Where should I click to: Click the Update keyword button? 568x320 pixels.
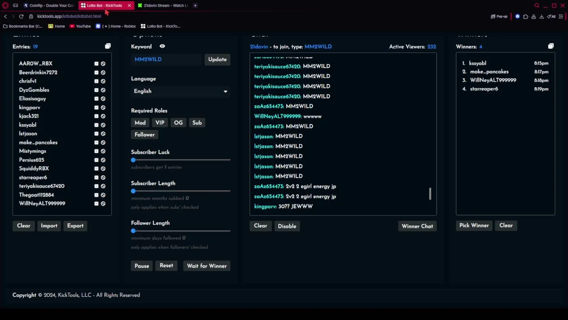217,59
